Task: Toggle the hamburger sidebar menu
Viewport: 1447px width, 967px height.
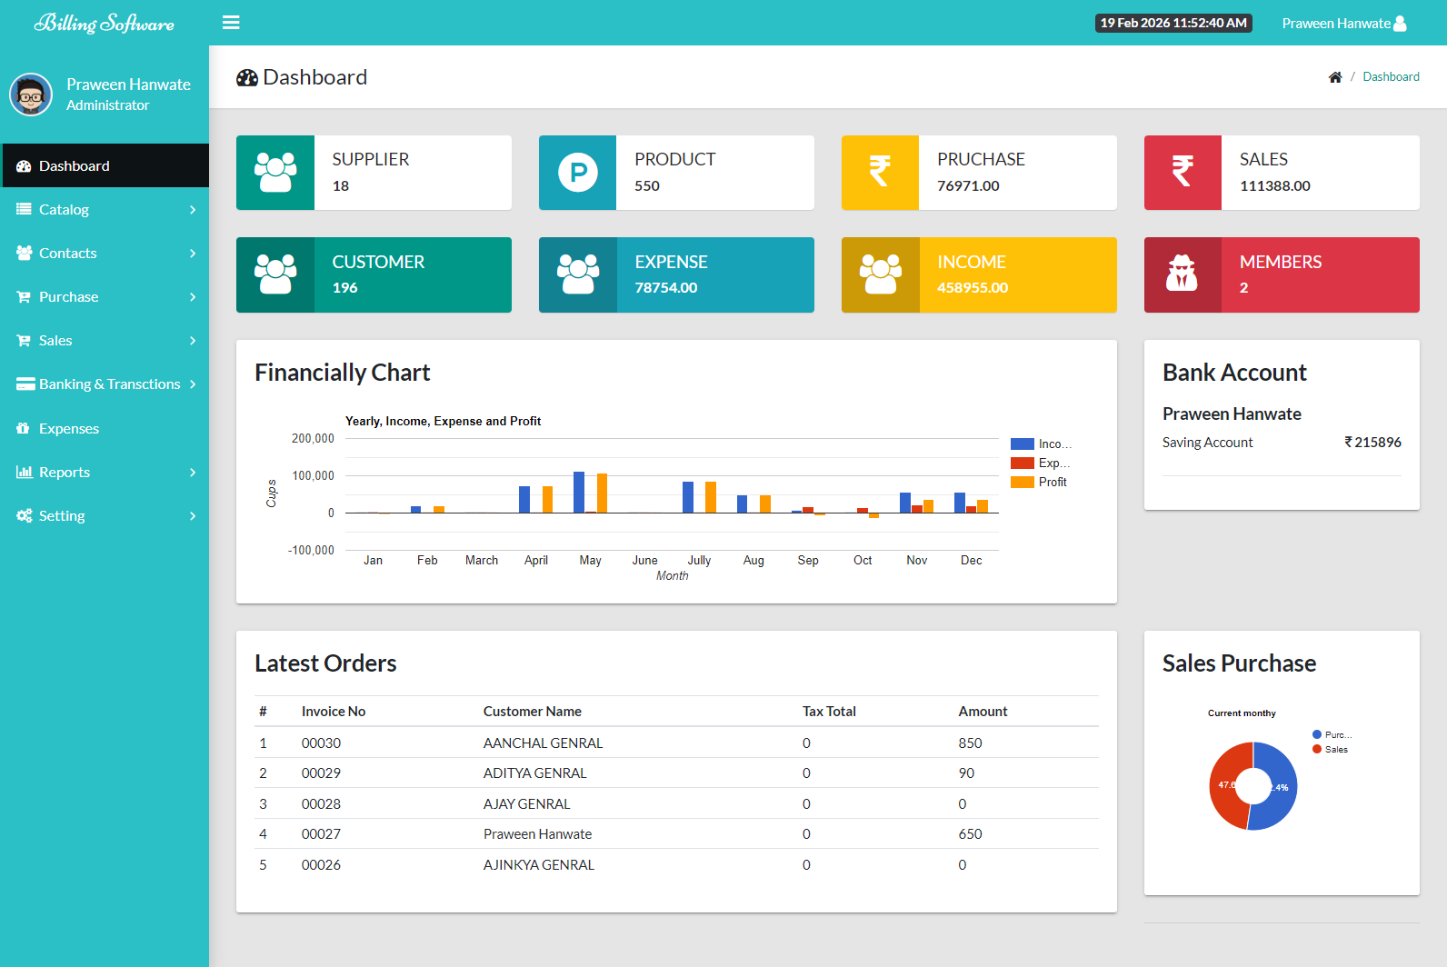Action: pyautogui.click(x=231, y=23)
